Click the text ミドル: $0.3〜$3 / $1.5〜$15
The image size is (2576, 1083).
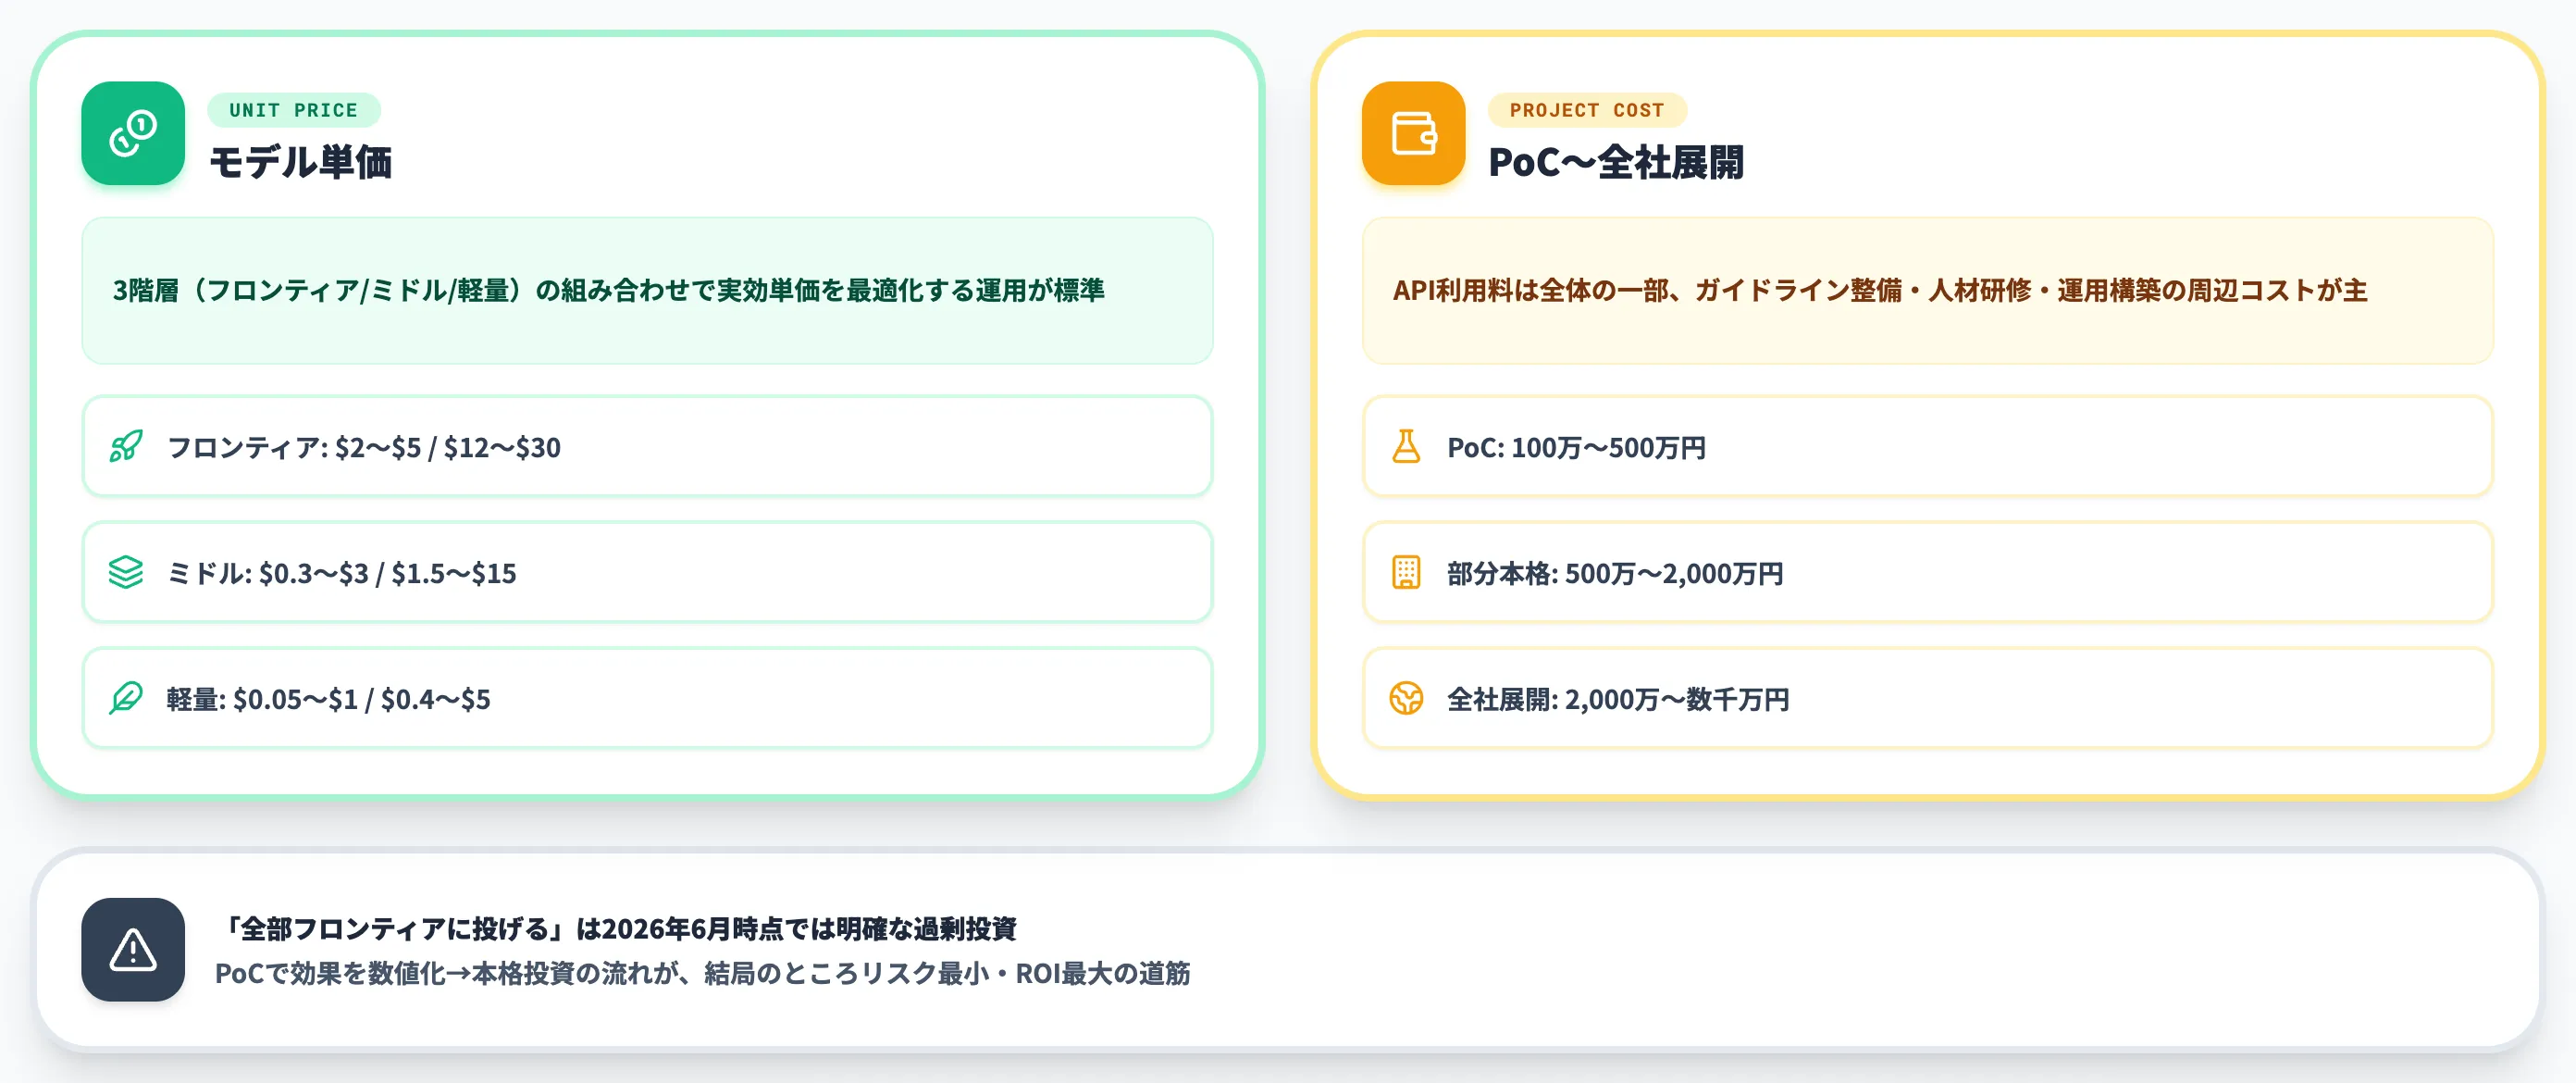tap(342, 573)
